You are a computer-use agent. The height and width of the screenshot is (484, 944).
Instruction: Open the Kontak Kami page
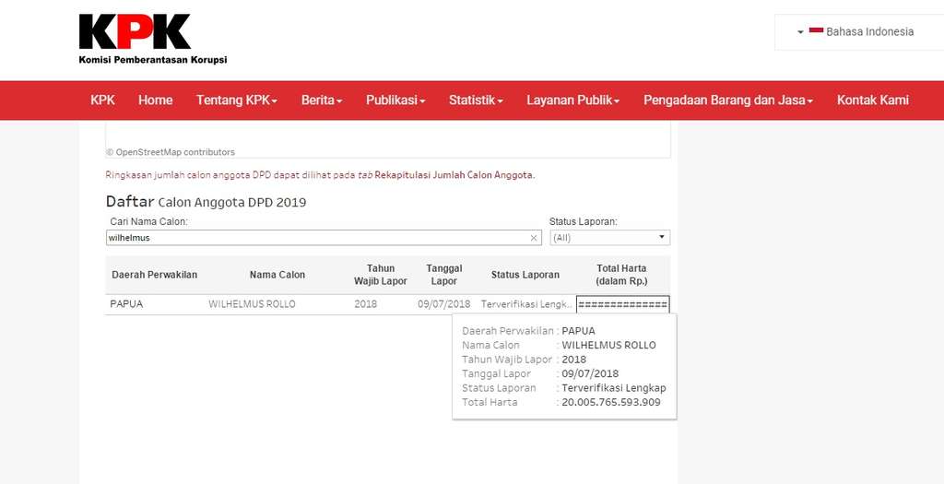click(x=872, y=100)
